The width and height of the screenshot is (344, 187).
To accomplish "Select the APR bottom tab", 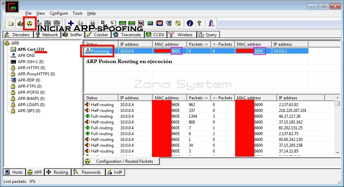I will pos(35,172).
